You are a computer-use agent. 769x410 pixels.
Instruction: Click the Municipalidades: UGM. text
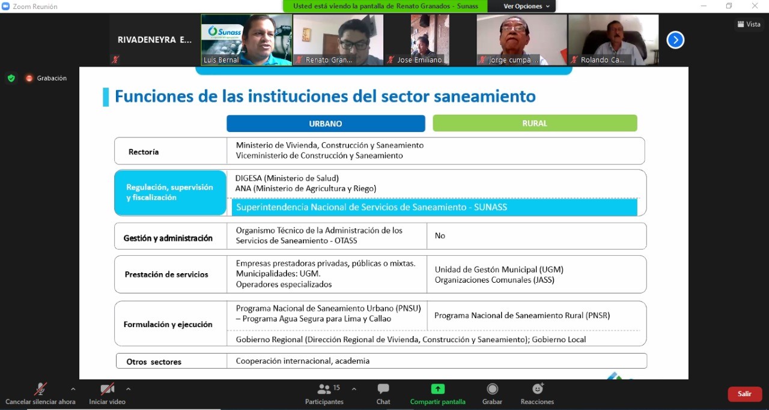click(278, 274)
